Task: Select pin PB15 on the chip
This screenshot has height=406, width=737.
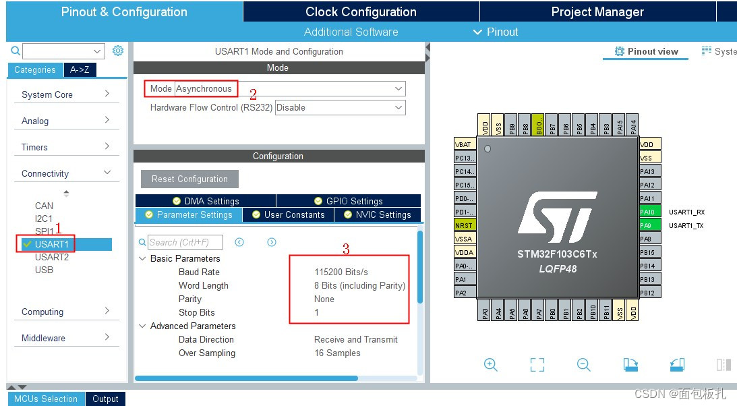Action: click(650, 252)
